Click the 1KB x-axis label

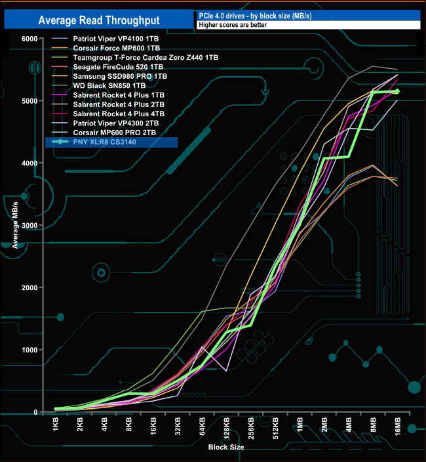[56, 425]
